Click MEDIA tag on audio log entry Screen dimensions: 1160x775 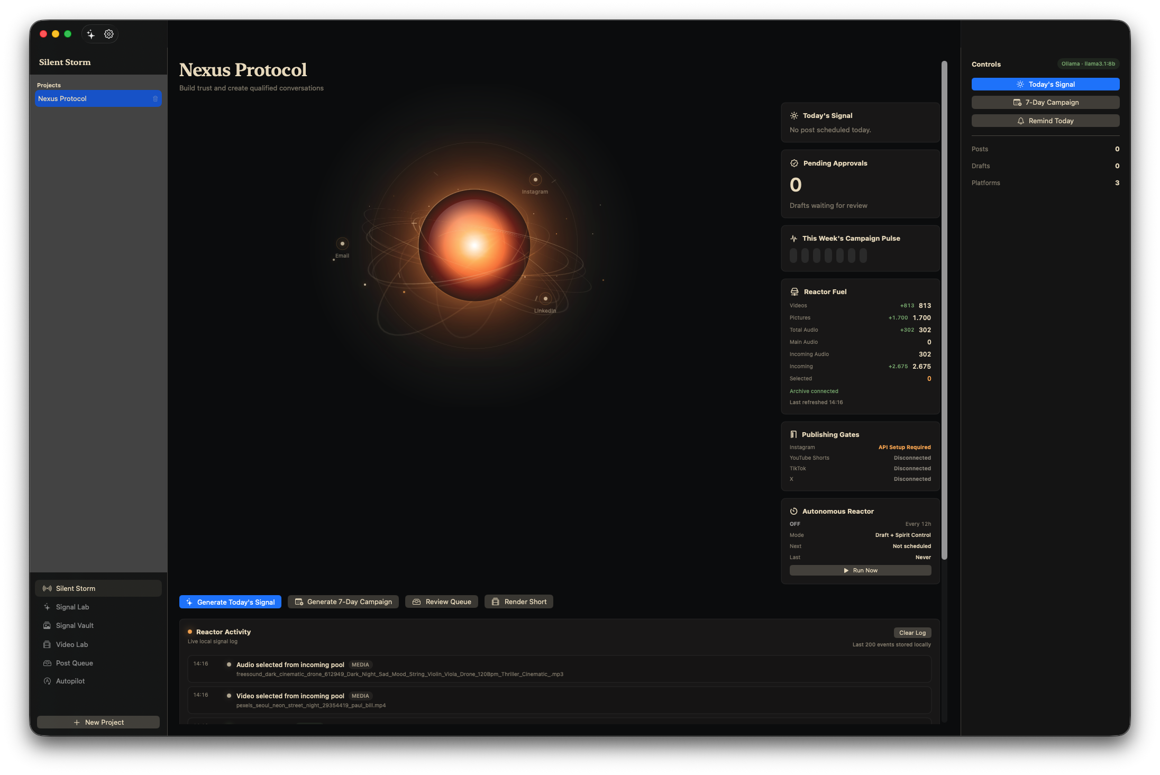[360, 665]
